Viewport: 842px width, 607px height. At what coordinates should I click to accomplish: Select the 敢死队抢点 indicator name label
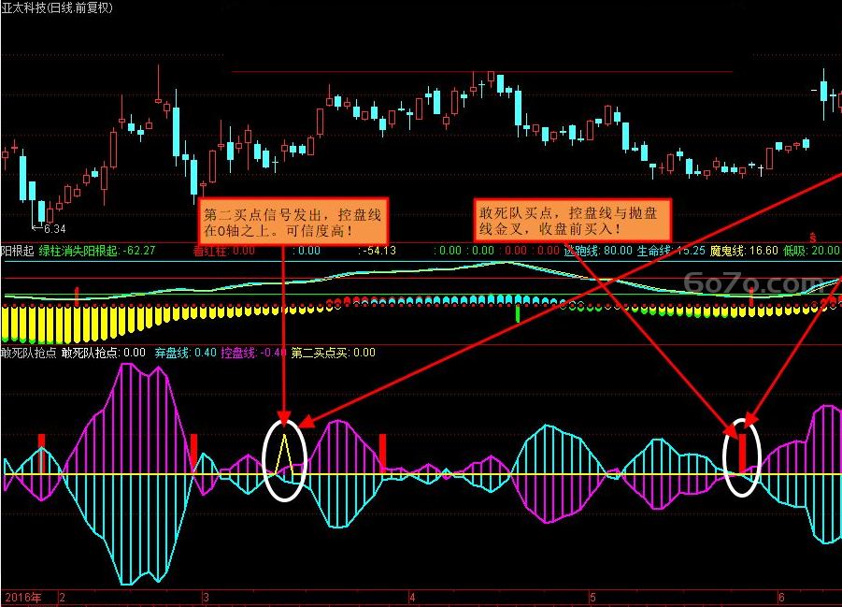click(x=28, y=353)
